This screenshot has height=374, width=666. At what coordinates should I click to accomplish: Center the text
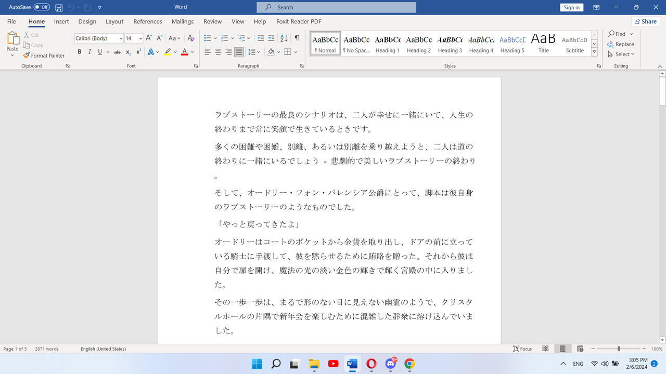point(218,52)
